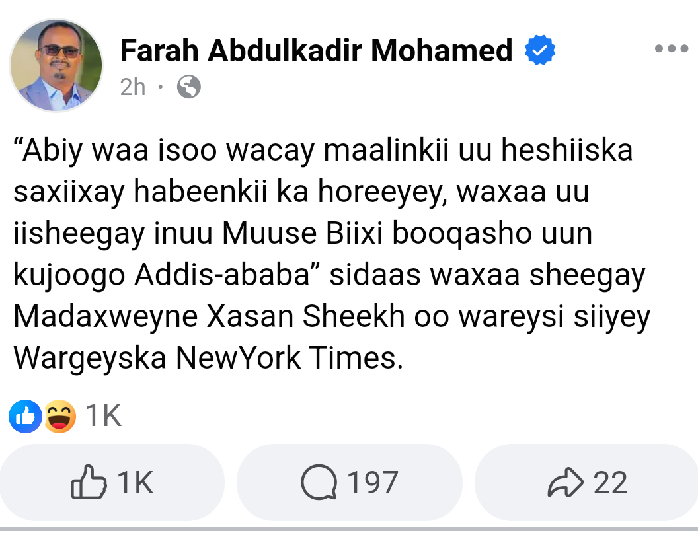Open Farah Abdulkadir Mohamed's profile name link

coord(316,51)
